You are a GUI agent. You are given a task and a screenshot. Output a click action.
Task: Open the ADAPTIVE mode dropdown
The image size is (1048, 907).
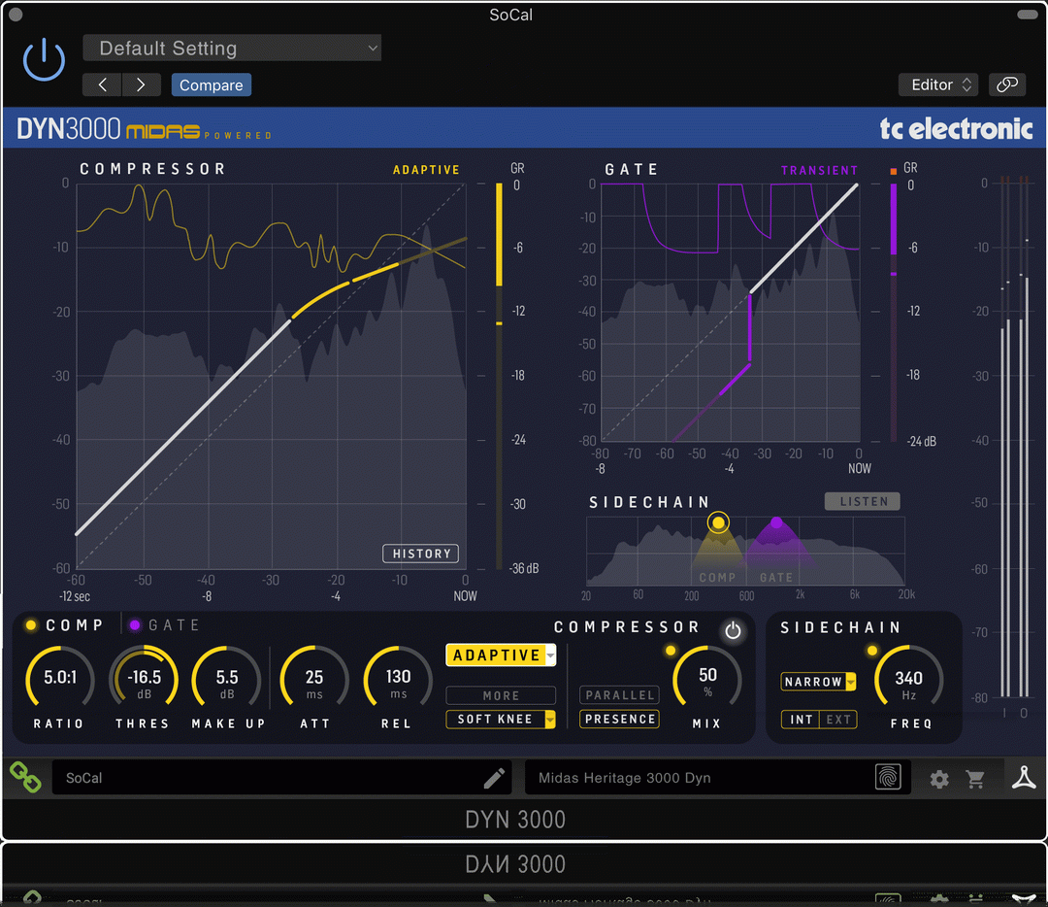point(501,655)
